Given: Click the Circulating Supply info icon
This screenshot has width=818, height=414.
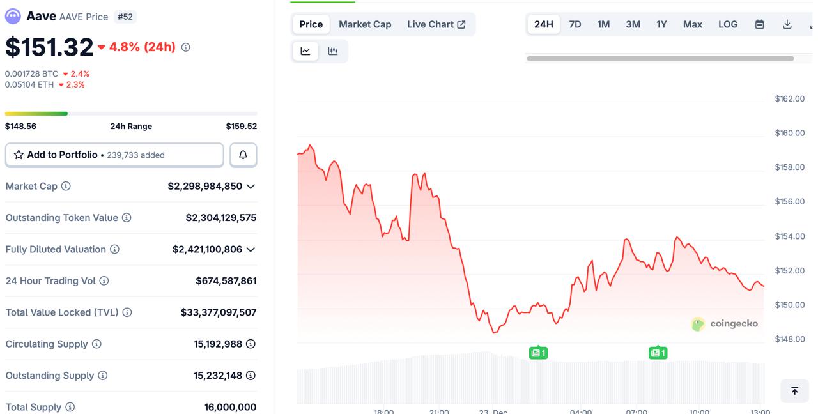Looking at the screenshot, I should point(96,344).
